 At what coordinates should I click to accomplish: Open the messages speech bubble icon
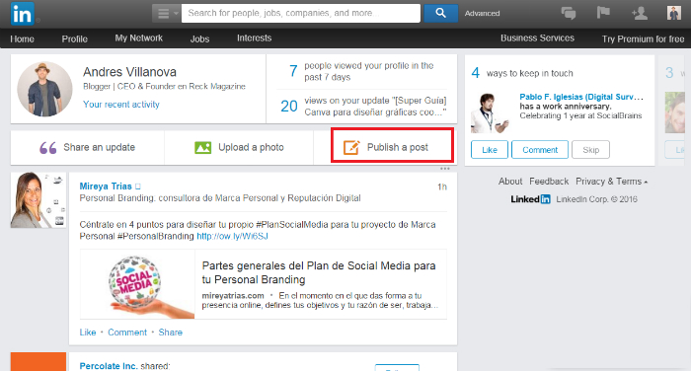coord(569,13)
